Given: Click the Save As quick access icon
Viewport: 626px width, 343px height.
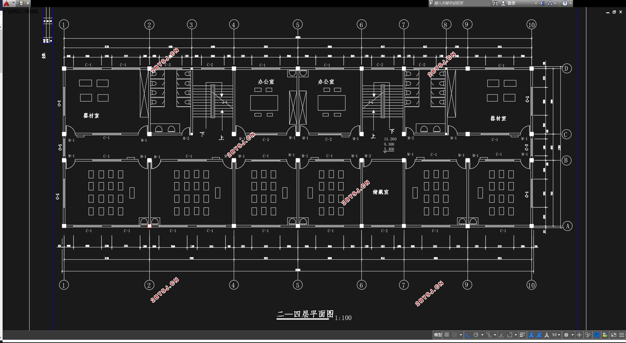Looking at the screenshot, I should pyautogui.click(x=21, y=3).
